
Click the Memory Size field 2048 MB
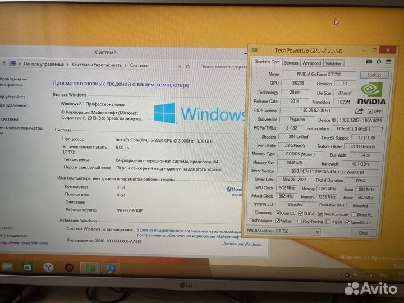pos(294,163)
